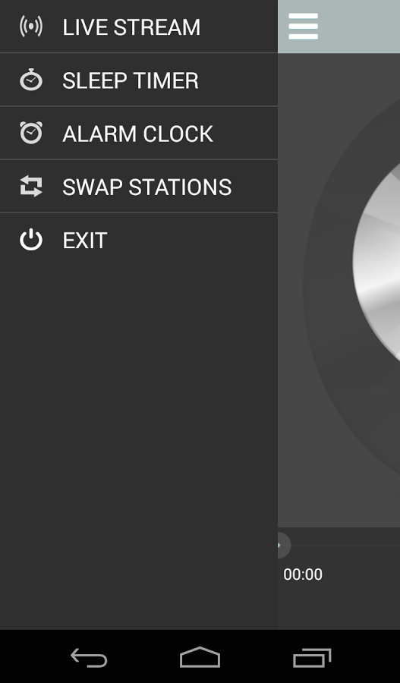The width and height of the screenshot is (400, 683).
Task: Tap the Sleep Timer stopwatch icon
Action: tap(31, 80)
